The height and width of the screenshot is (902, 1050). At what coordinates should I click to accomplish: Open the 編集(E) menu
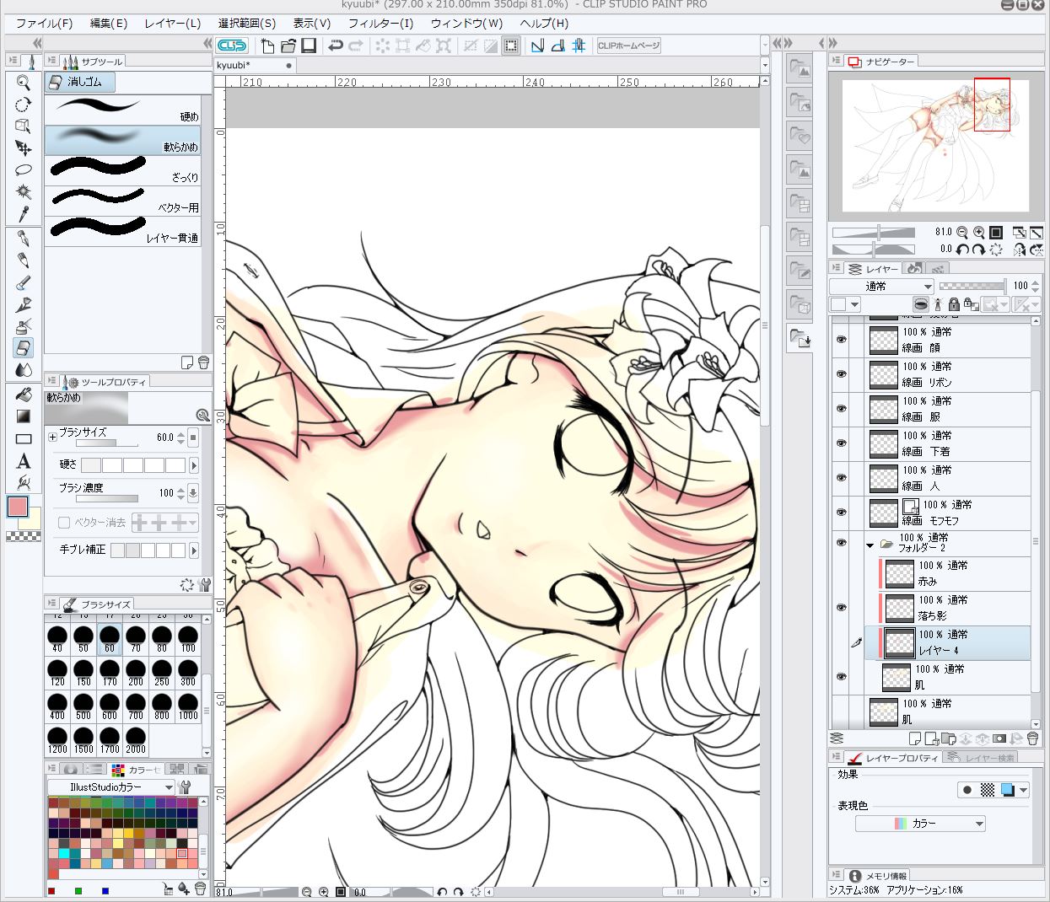coord(109,24)
